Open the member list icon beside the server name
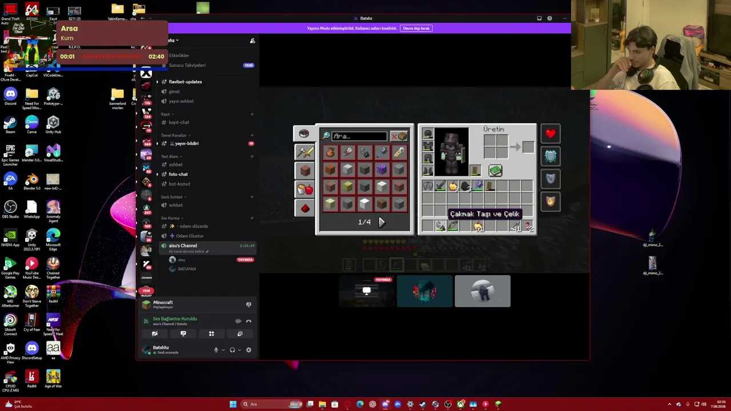This screenshot has width=731, height=411. pyautogui.click(x=252, y=41)
